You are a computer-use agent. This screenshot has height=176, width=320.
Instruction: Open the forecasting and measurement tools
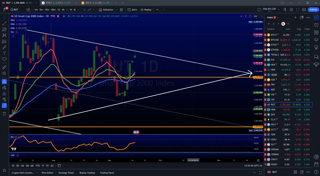(4, 41)
